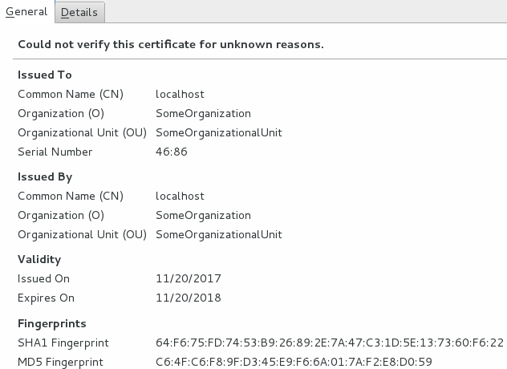Image resolution: width=507 pixels, height=369 pixels.
Task: Click the Fingerprints section heading
Action: 51,323
